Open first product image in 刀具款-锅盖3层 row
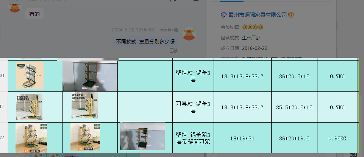The height and width of the screenshot is (157, 364). [x=29, y=107]
